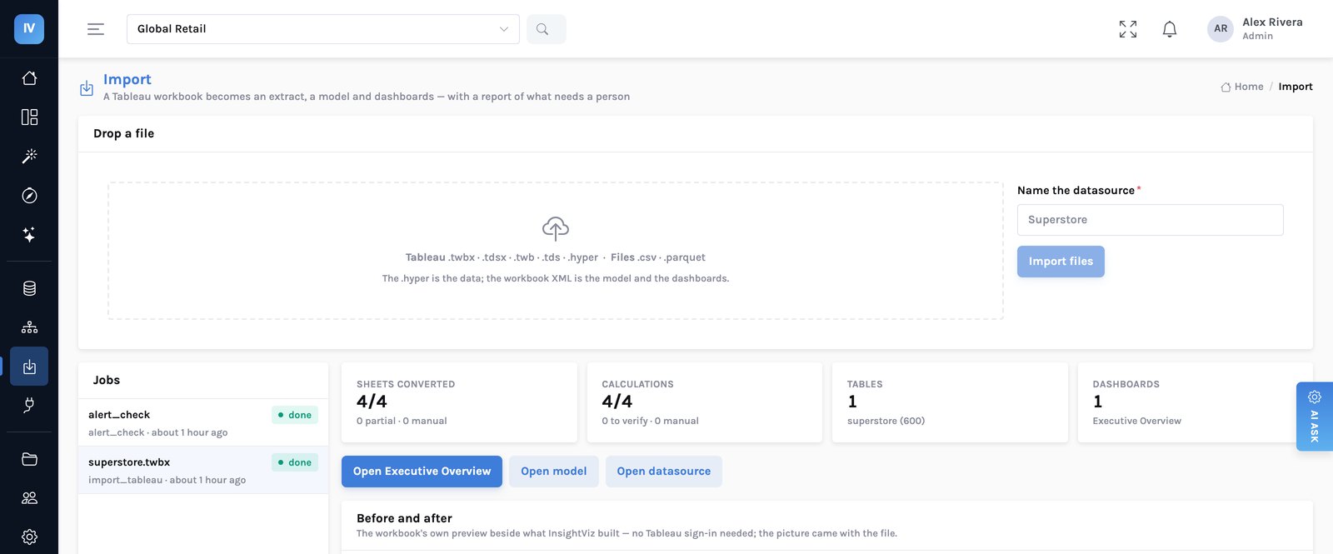The image size is (1333, 554).
Task: Enter fullscreen with the expand icon
Action: pyautogui.click(x=1128, y=29)
